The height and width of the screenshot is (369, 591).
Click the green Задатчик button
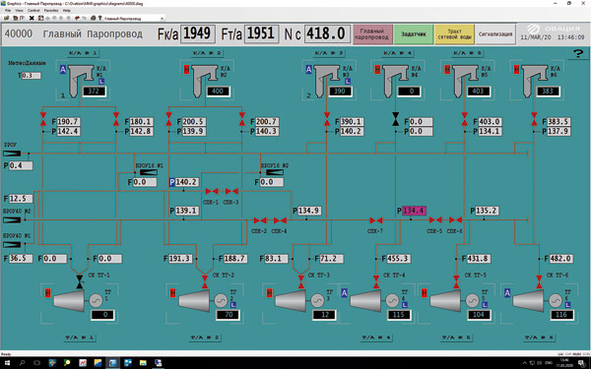click(414, 34)
